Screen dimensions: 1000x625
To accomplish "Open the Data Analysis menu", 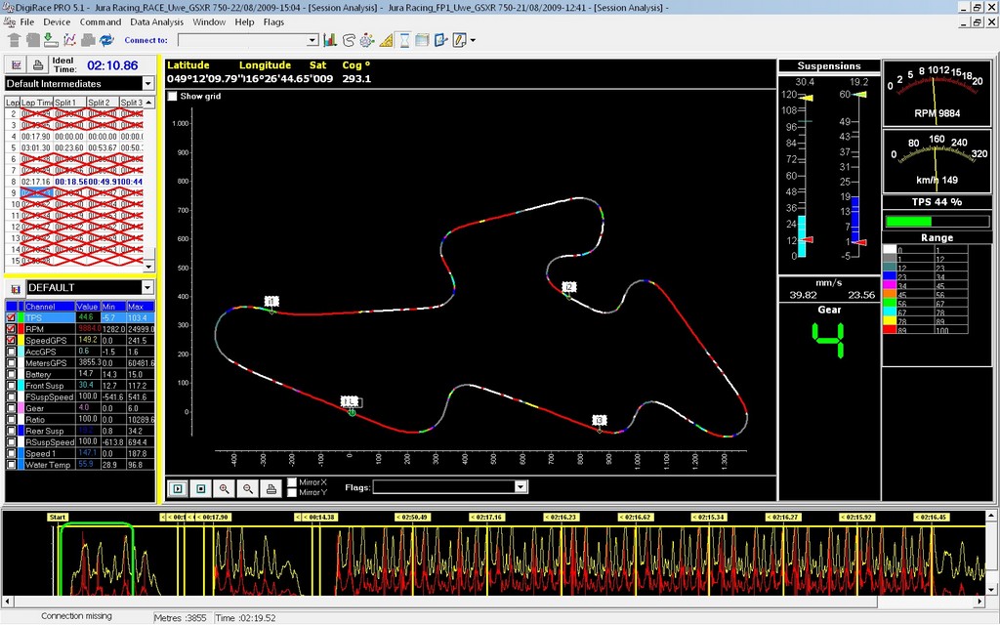I will [156, 21].
